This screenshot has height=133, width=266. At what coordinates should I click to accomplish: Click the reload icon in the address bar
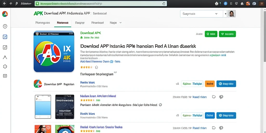[x=164, y=4]
